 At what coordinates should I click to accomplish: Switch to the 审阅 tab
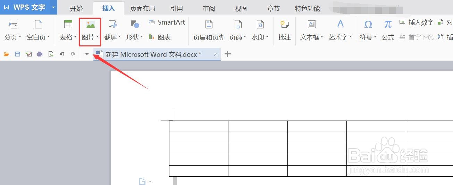[x=209, y=9]
